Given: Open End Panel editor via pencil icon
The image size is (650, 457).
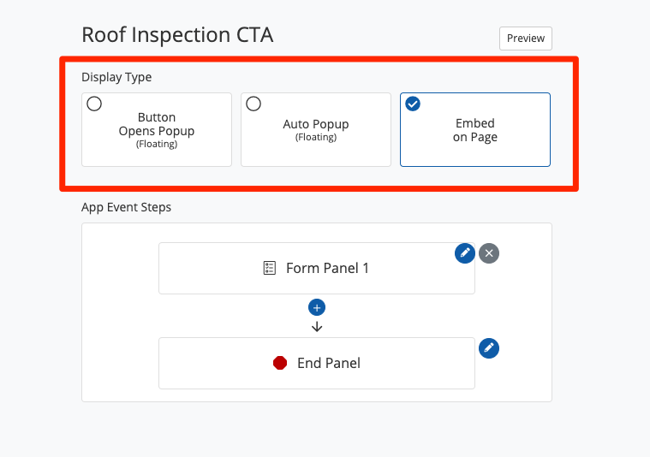Looking at the screenshot, I should pyautogui.click(x=488, y=347).
